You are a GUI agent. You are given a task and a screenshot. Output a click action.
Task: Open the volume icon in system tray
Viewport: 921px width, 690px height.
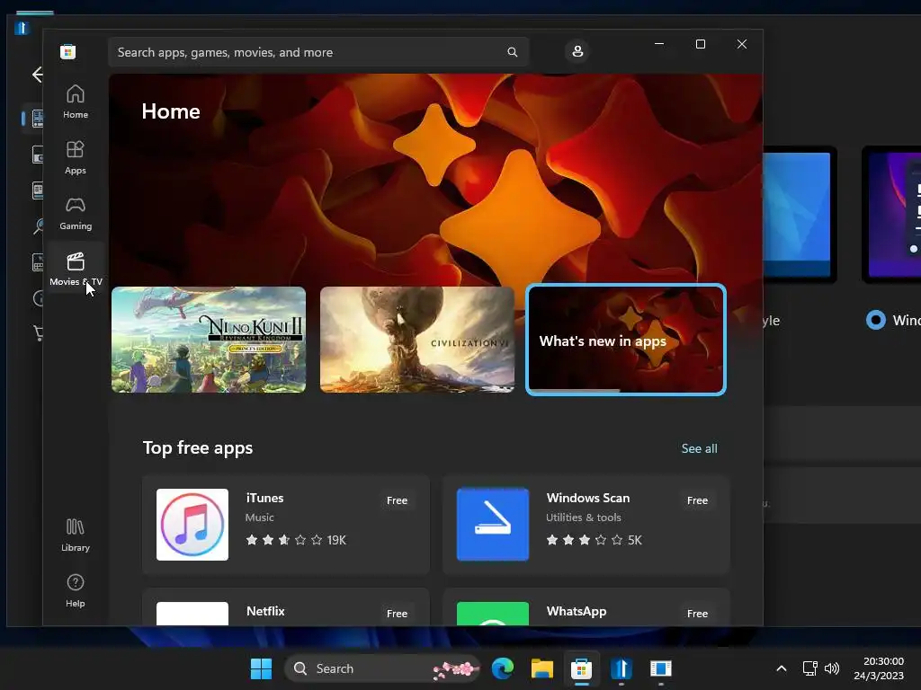point(832,668)
